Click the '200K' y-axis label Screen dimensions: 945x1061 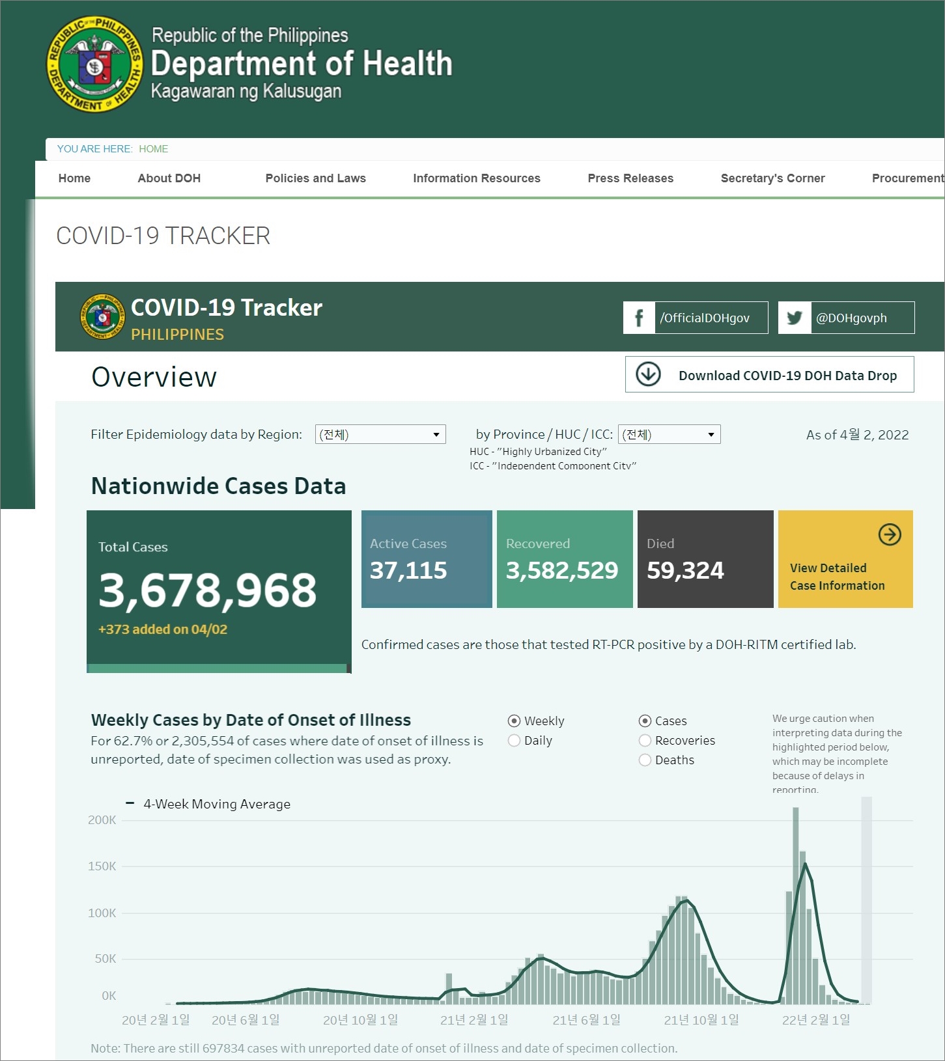click(x=102, y=820)
